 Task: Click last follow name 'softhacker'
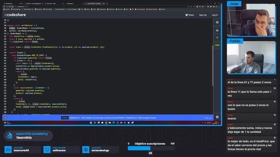59,150
